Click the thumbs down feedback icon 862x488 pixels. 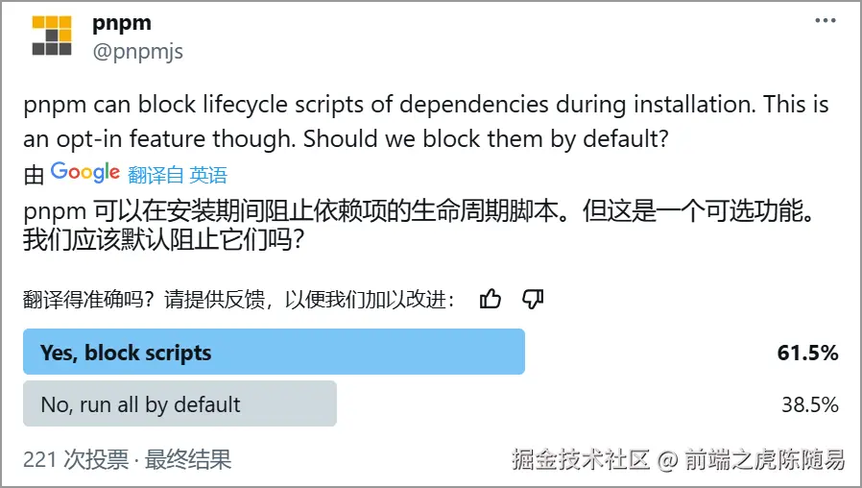tap(533, 299)
